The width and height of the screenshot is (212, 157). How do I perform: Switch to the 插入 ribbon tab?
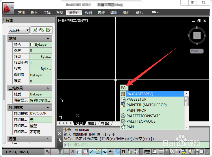[x=34, y=13]
